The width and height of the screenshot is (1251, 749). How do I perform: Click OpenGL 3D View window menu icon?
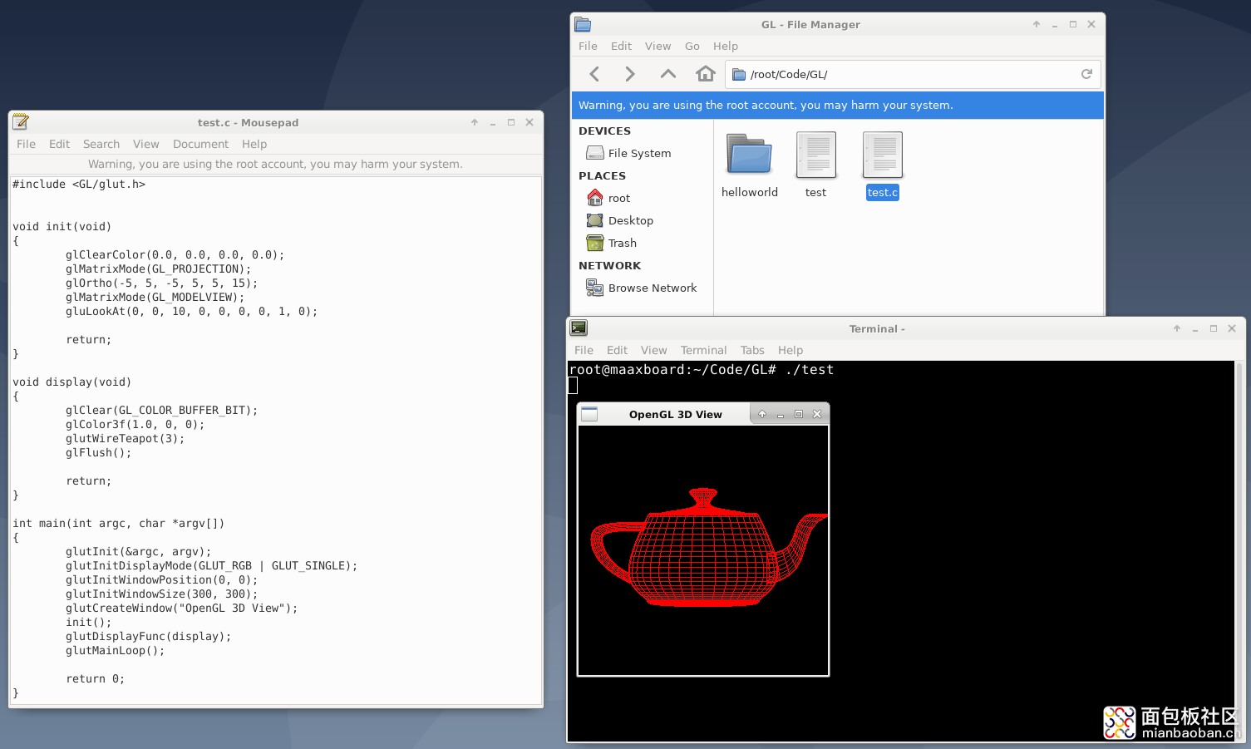tap(589, 414)
